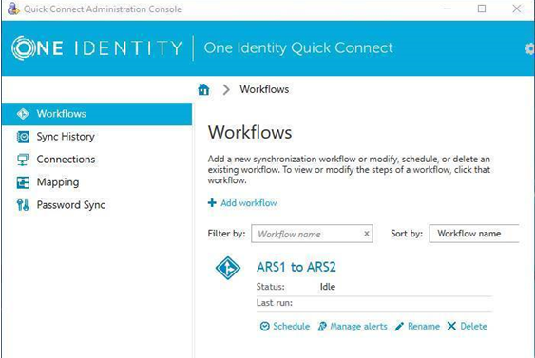The image size is (535, 358).
Task: Select Workflows in the sidebar
Action: [x=97, y=114]
